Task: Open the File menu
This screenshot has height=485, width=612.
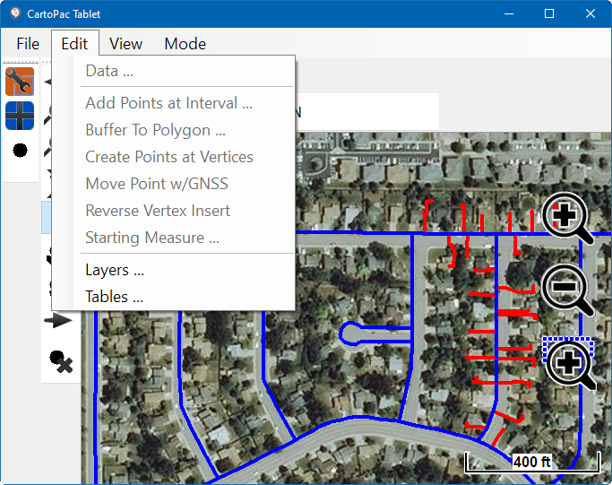Action: tap(28, 44)
